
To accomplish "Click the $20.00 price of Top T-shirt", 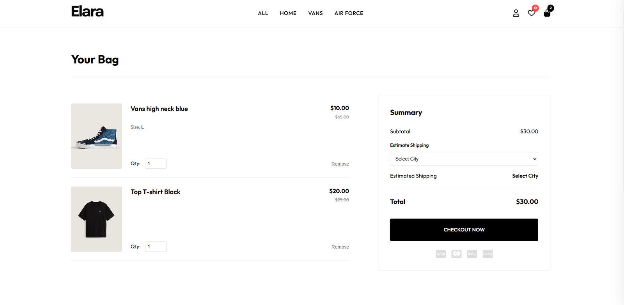I will click(339, 191).
